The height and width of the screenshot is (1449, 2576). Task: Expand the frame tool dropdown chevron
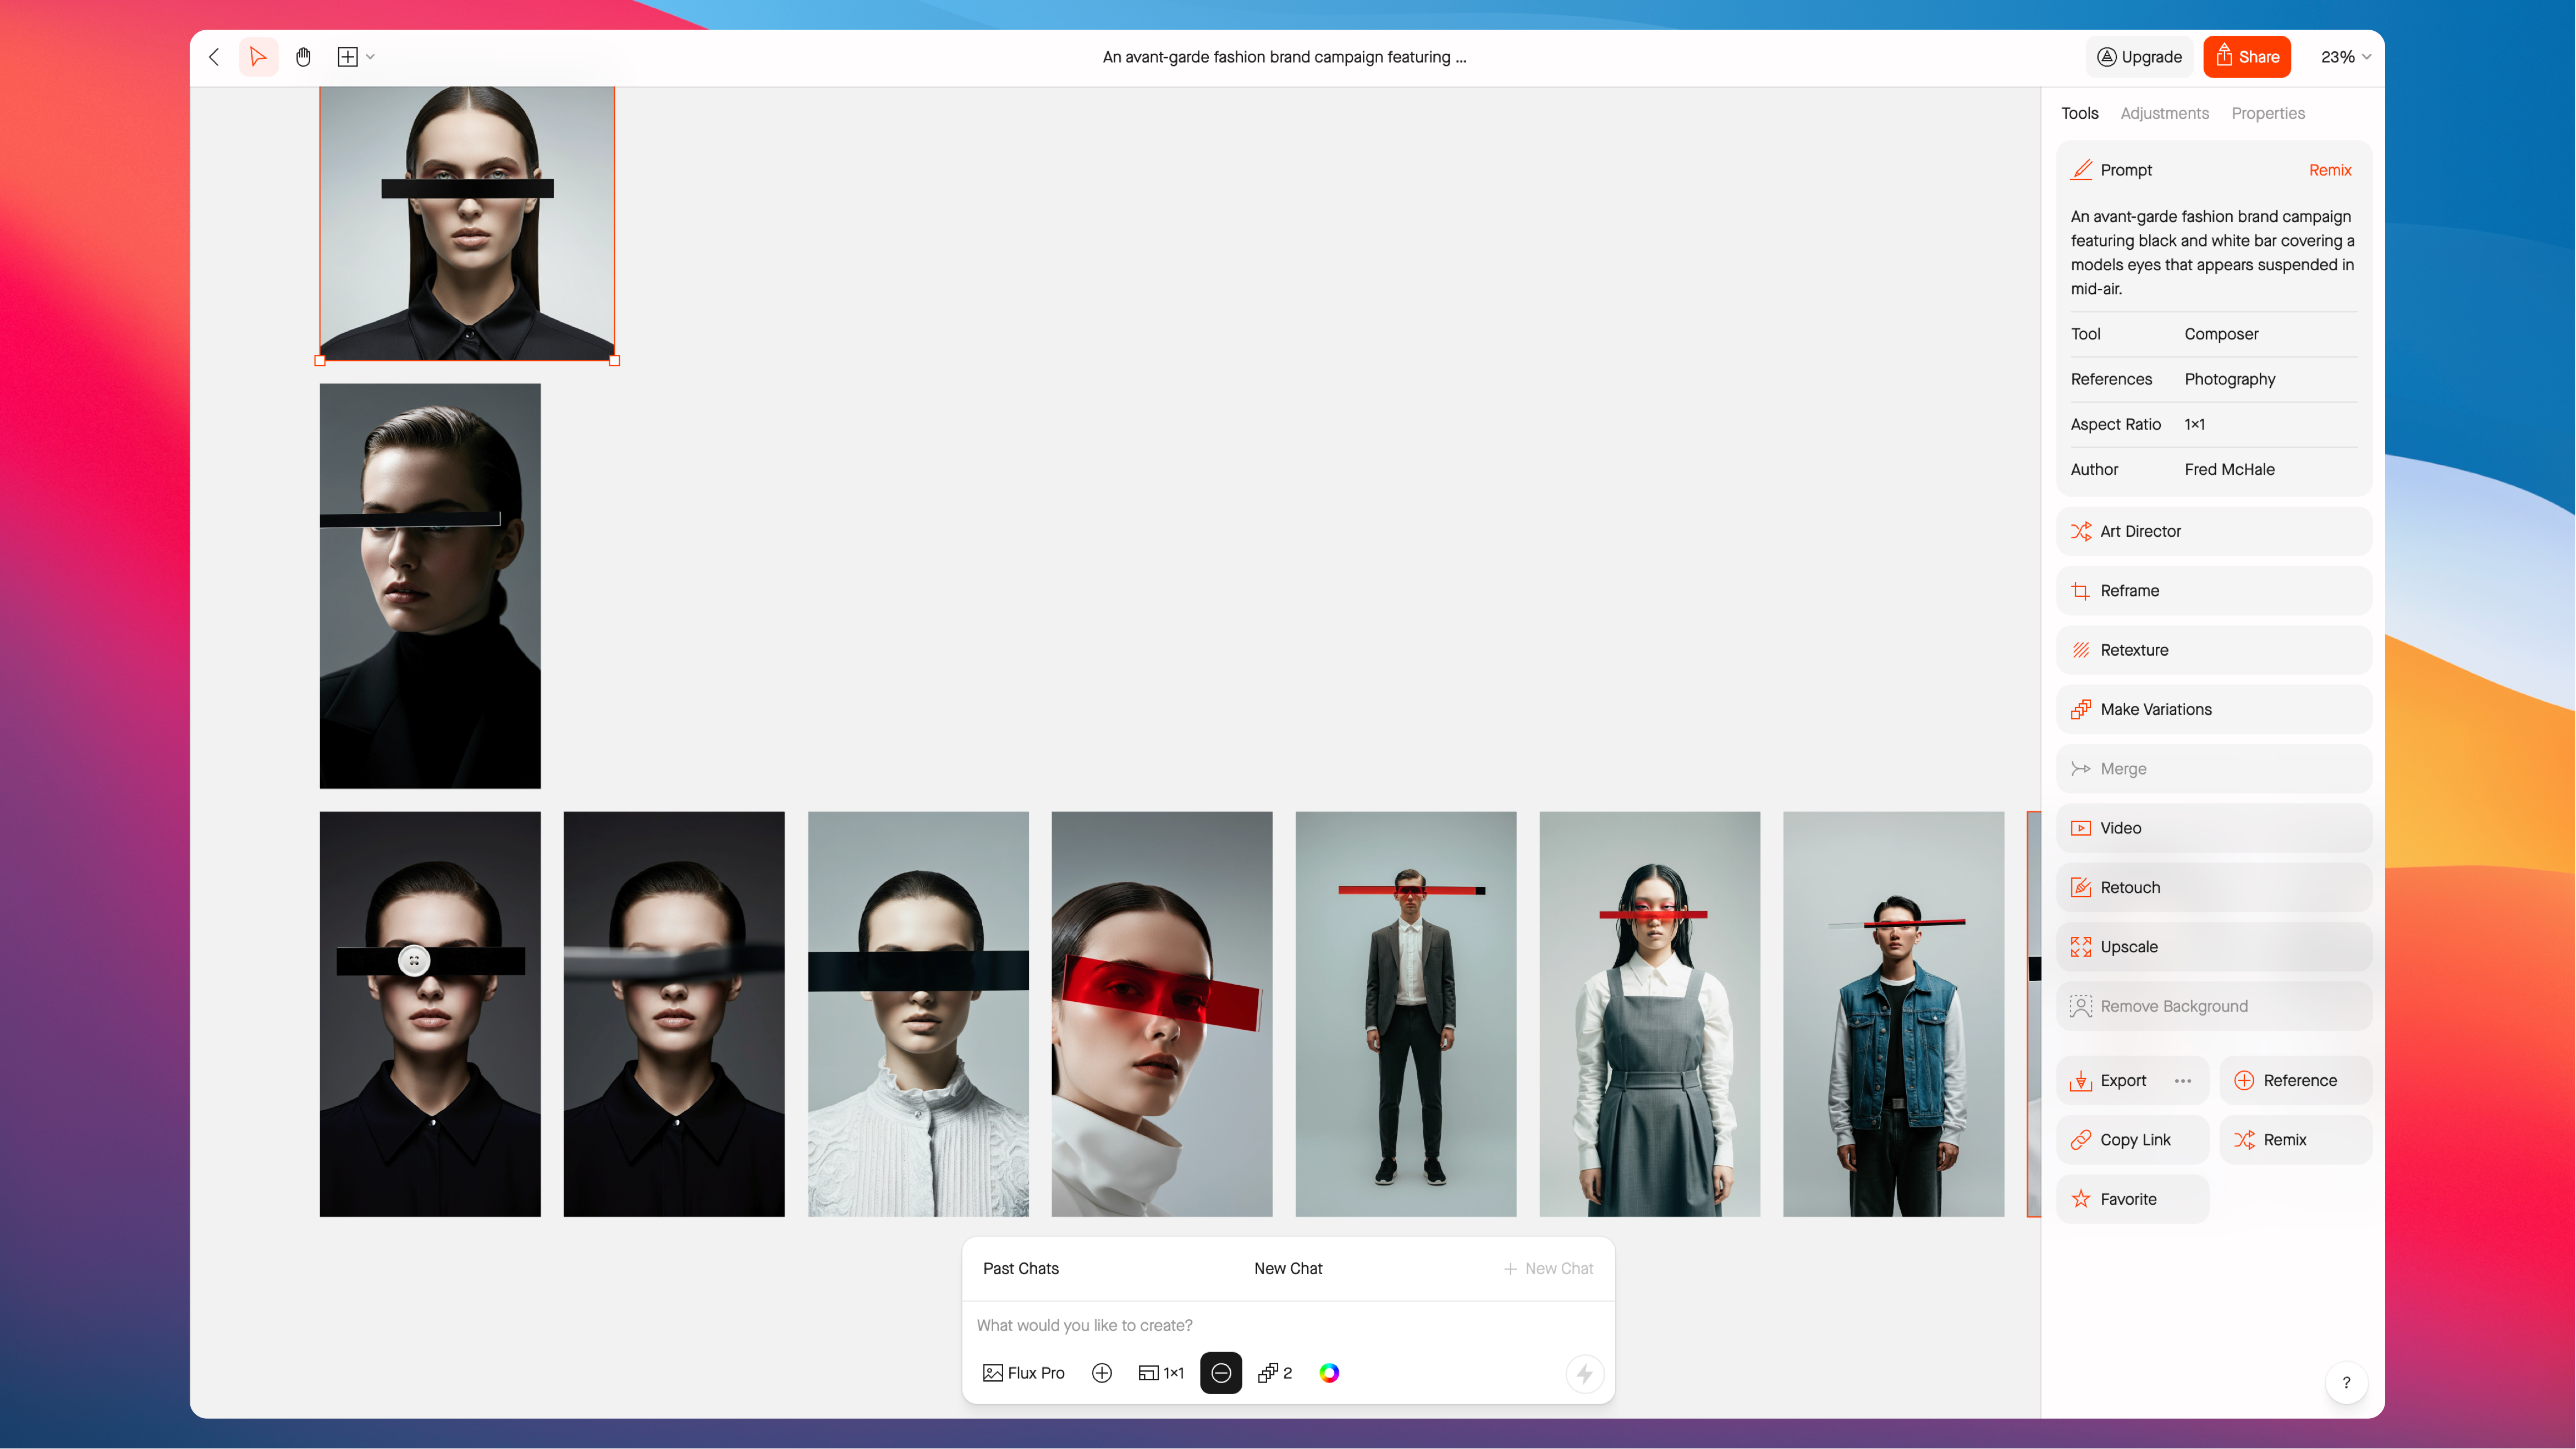pos(371,57)
